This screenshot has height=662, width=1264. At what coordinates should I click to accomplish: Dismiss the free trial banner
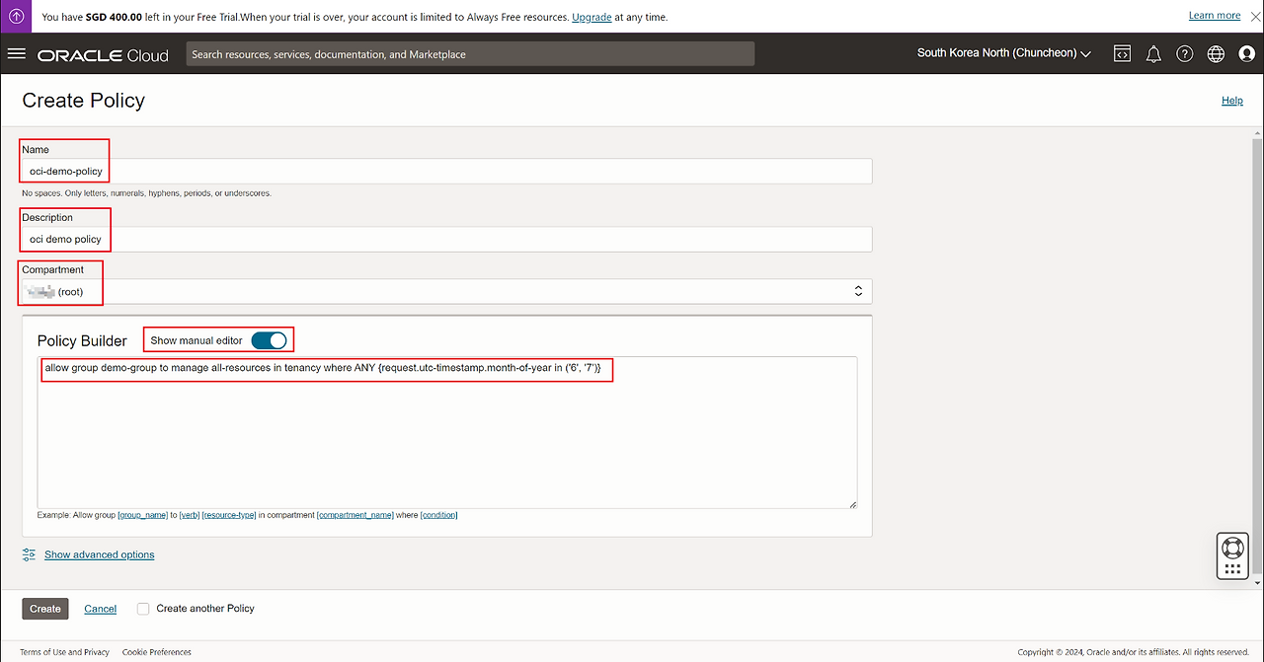click(1255, 17)
